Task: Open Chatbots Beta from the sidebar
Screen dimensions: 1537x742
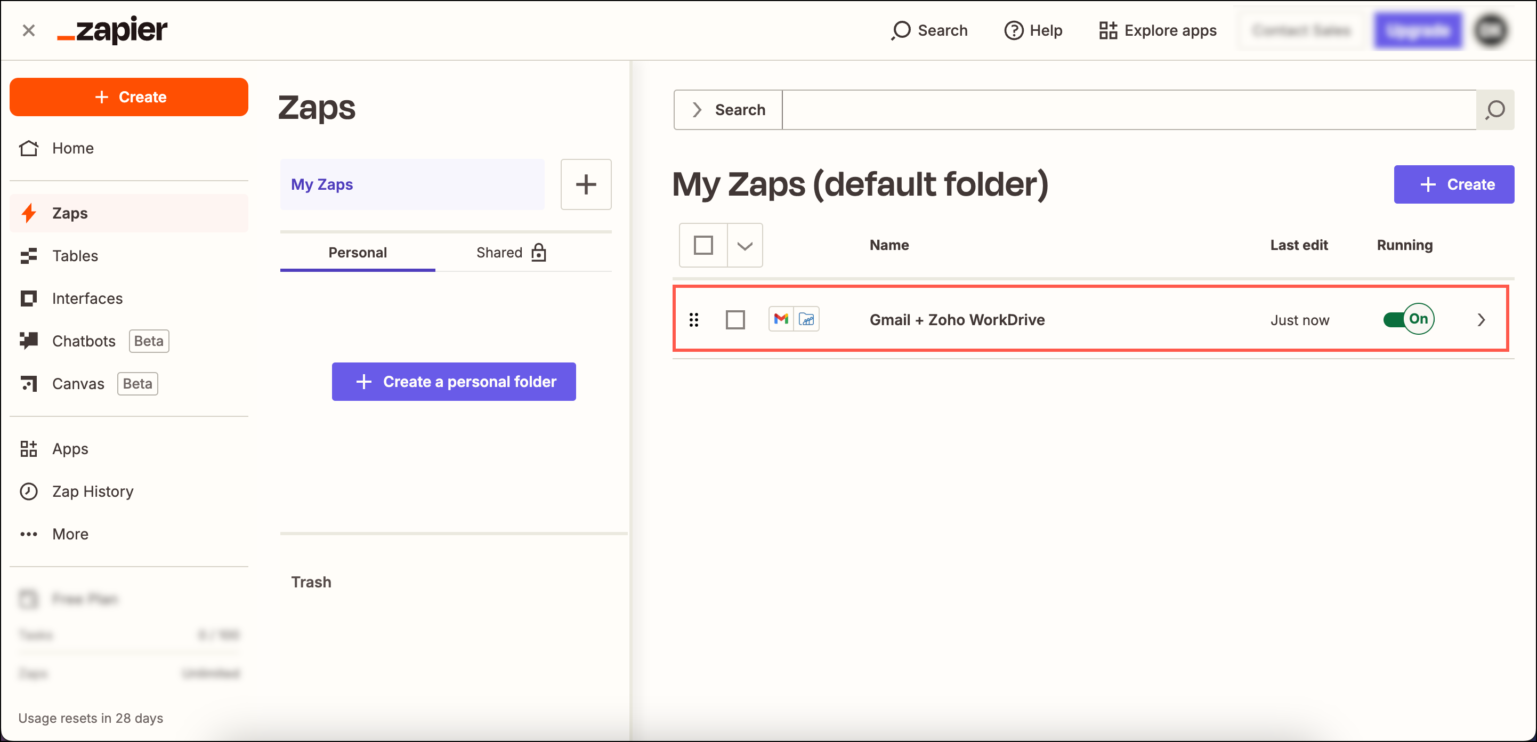Action: tap(129, 341)
